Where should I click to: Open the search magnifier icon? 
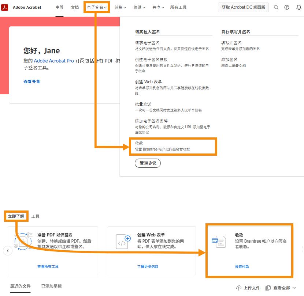[276, 7]
